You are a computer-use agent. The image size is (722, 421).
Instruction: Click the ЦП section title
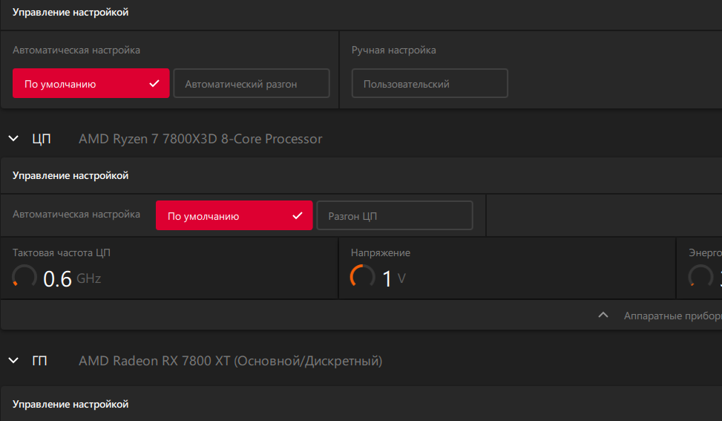tap(42, 139)
